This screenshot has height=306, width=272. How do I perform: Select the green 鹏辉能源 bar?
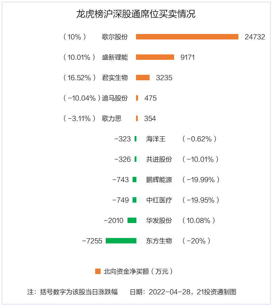pyautogui.click(x=134, y=180)
